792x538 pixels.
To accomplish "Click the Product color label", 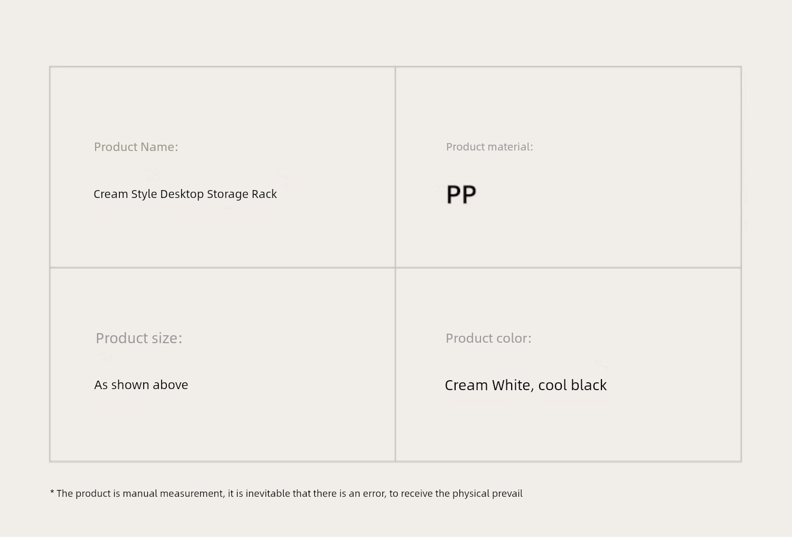I will click(x=488, y=338).
